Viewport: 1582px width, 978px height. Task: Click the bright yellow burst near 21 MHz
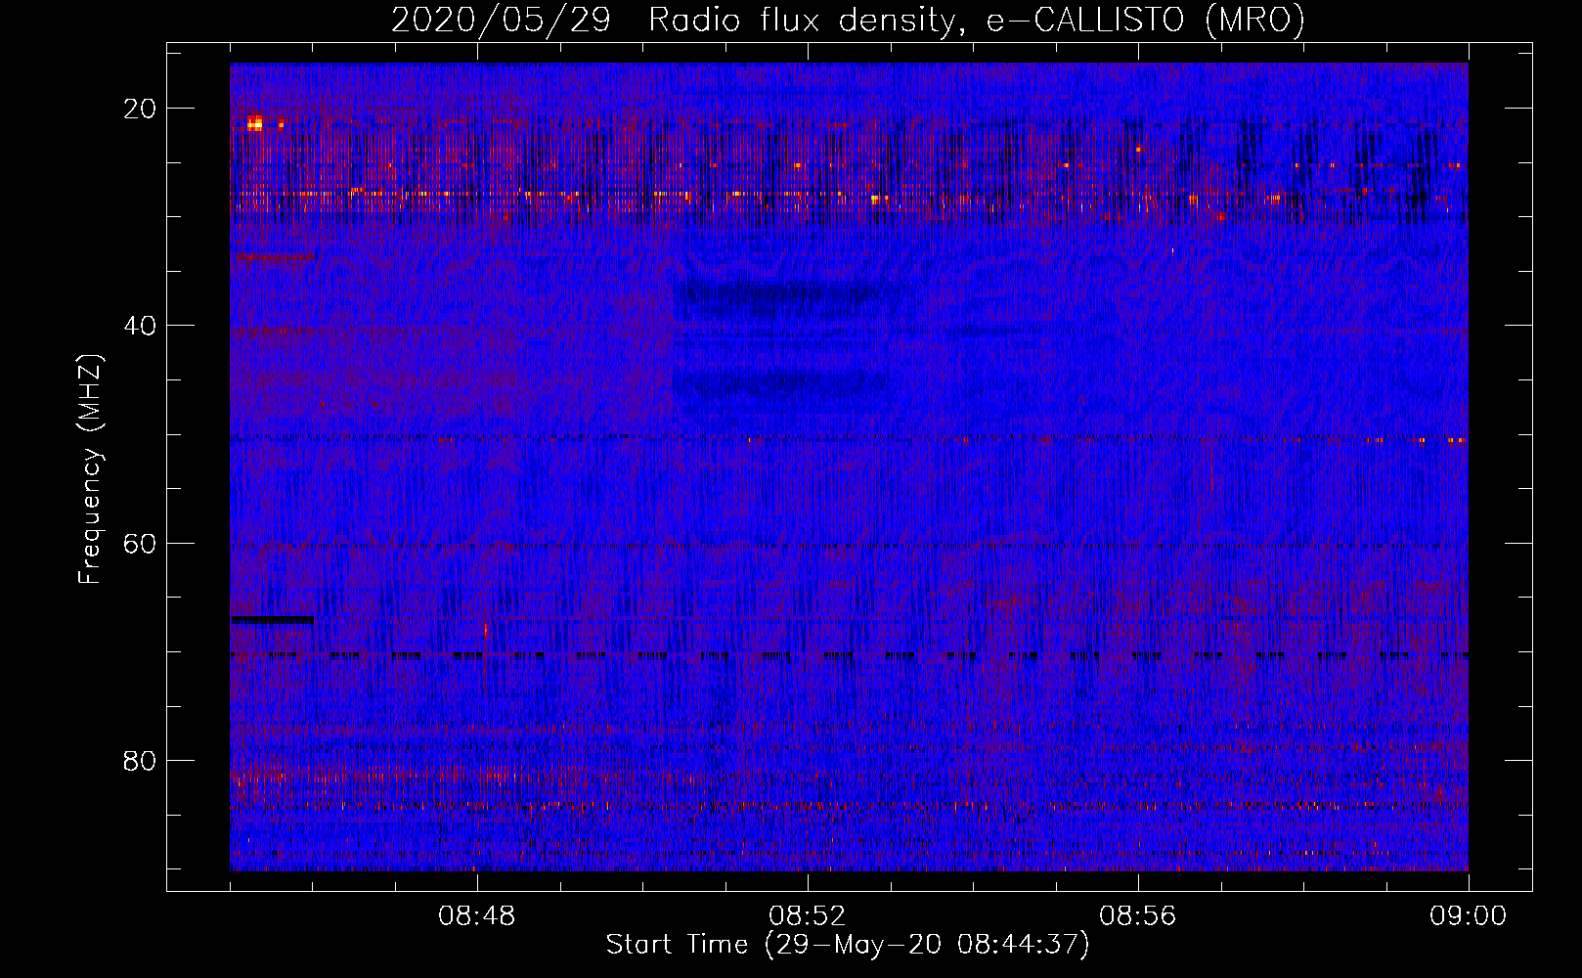(x=255, y=123)
